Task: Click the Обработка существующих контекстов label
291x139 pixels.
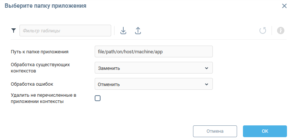Action: (x=40, y=68)
